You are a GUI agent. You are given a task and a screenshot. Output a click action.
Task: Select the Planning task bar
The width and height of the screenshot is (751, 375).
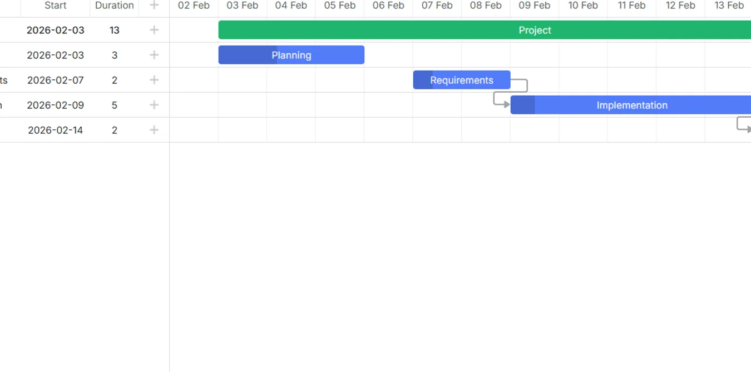[291, 55]
